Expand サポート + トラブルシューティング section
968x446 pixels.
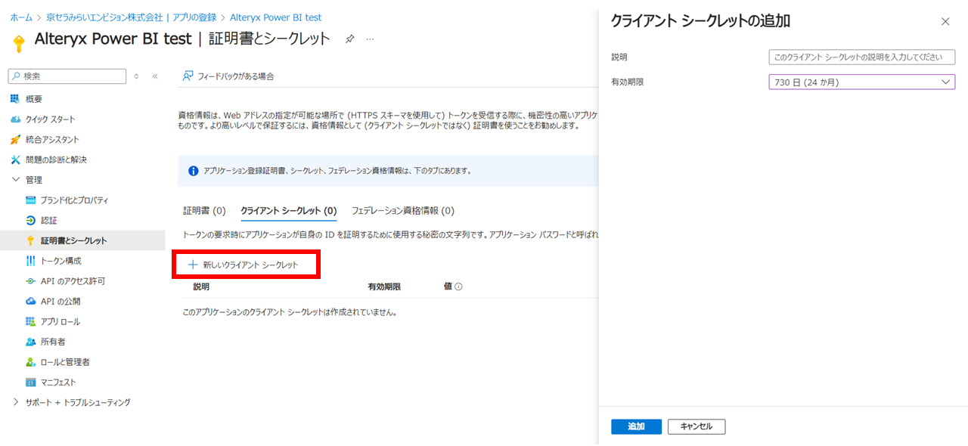pyautogui.click(x=17, y=402)
